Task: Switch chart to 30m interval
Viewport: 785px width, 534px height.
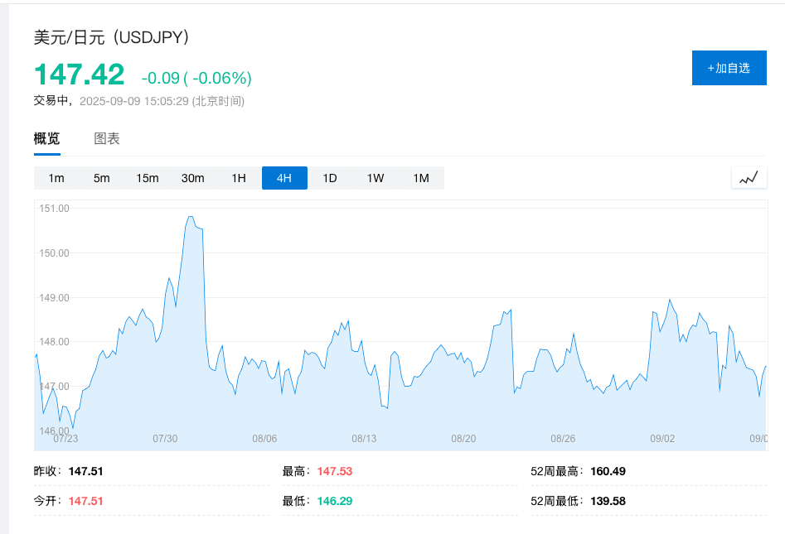Action: tap(193, 178)
